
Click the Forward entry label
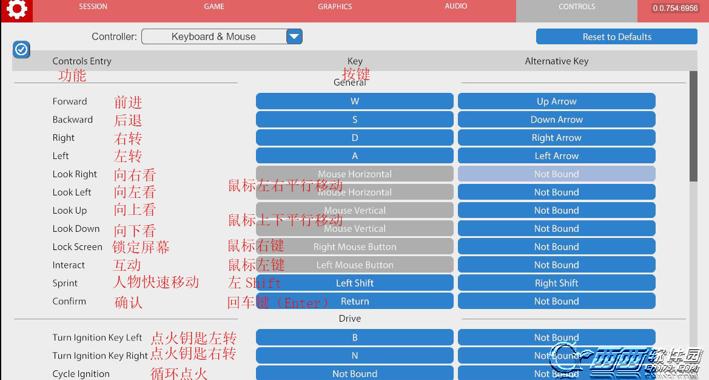click(x=70, y=101)
